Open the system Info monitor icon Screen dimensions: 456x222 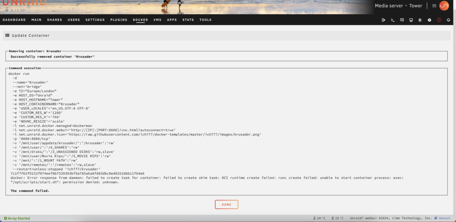[x=411, y=20]
